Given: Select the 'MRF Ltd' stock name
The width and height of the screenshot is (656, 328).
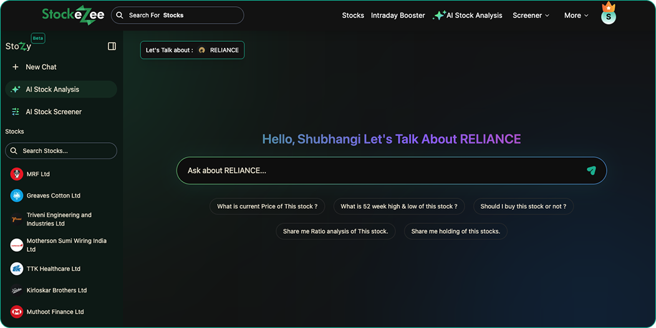Looking at the screenshot, I should click(x=38, y=174).
